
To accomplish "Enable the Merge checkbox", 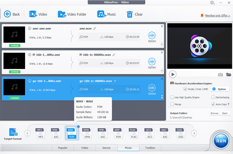I will (x=172, y=104).
